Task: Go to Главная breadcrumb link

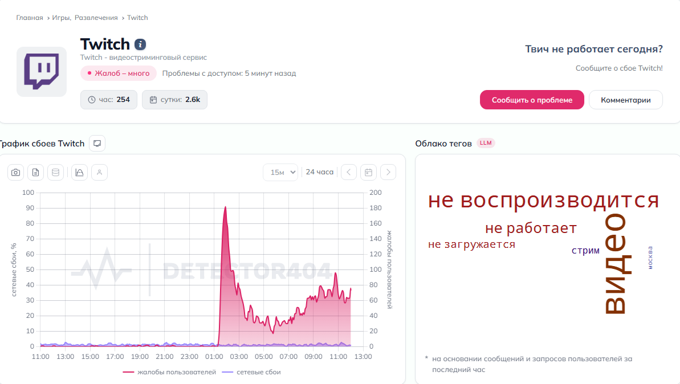Action: [30, 18]
